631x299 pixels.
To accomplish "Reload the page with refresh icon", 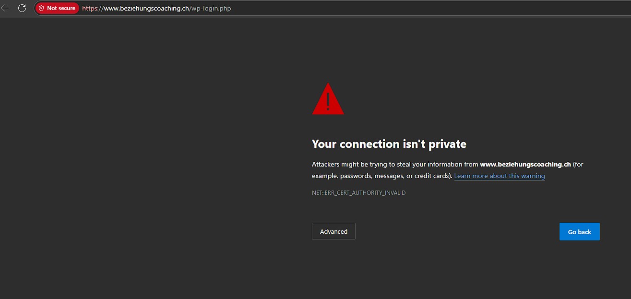I will click(x=22, y=8).
